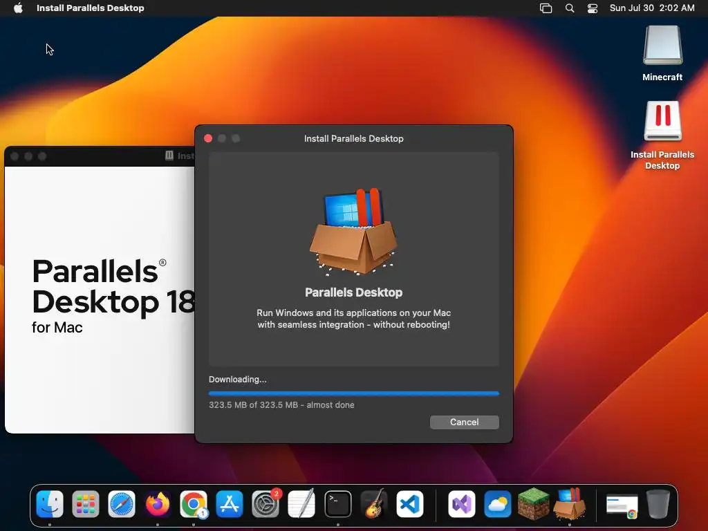Image resolution: width=708 pixels, height=531 pixels.
Task: Select the Minecraft drive on desktop
Action: pyautogui.click(x=662, y=53)
